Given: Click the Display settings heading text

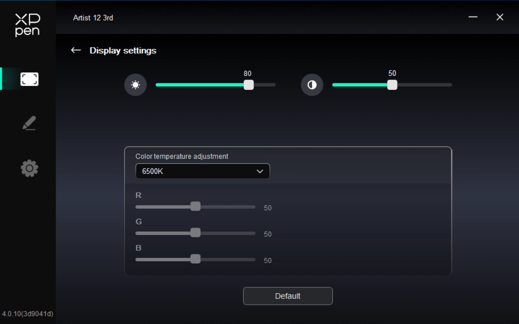Looking at the screenshot, I should [x=123, y=51].
